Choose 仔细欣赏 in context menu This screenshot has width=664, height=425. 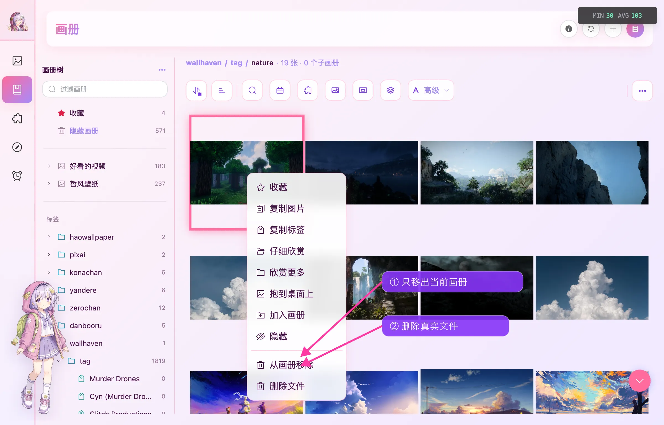[297, 251]
